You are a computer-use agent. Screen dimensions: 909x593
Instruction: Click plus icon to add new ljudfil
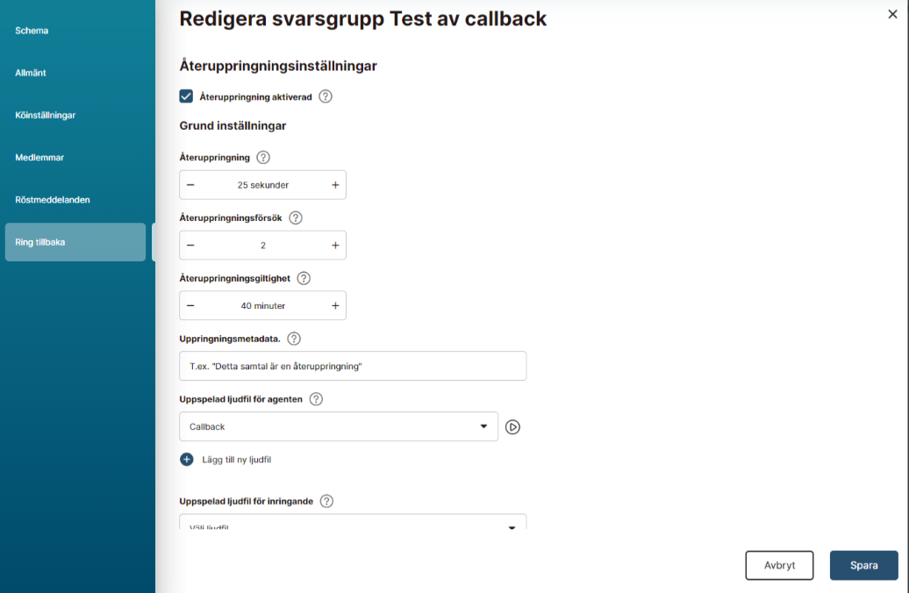click(186, 460)
